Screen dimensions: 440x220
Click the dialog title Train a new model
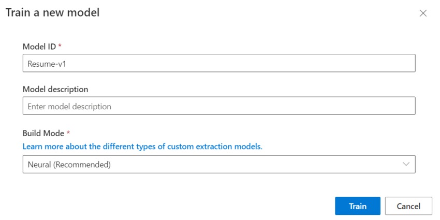(x=52, y=13)
